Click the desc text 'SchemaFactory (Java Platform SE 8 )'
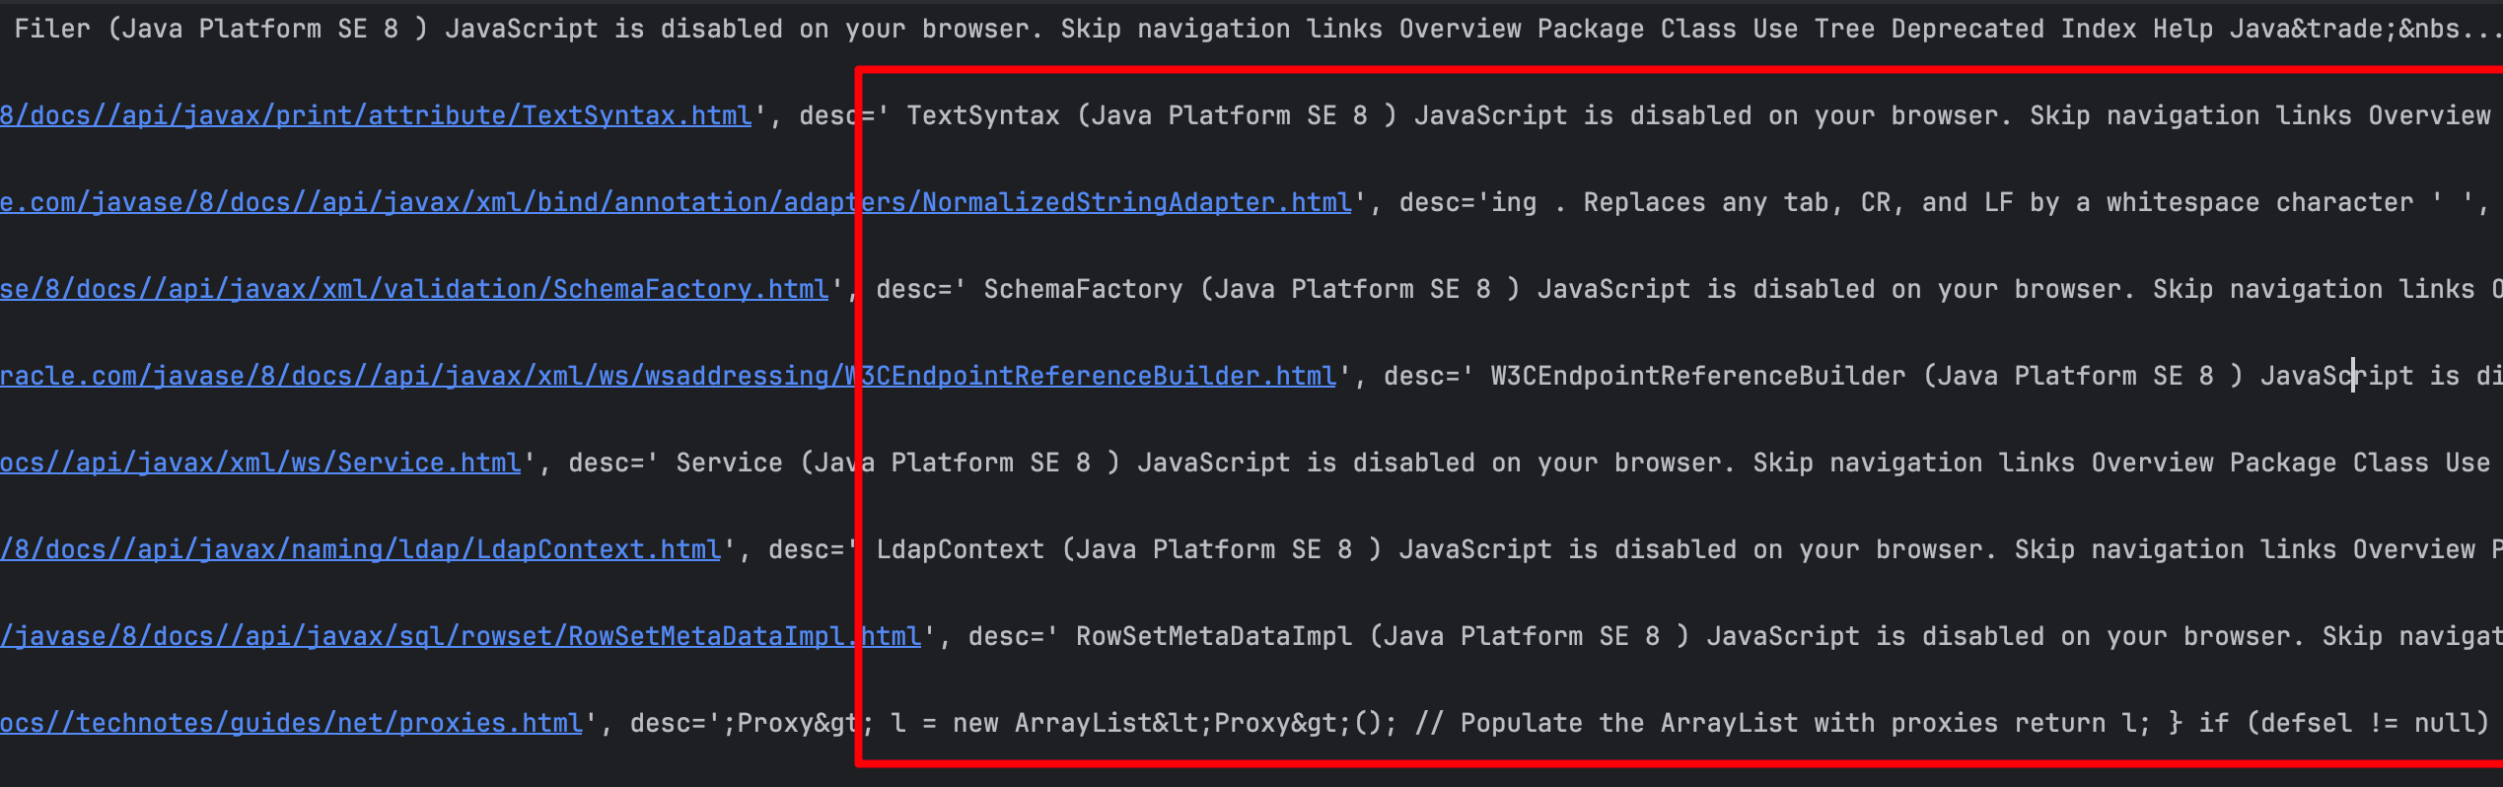The width and height of the screenshot is (2503, 787). (1252, 289)
